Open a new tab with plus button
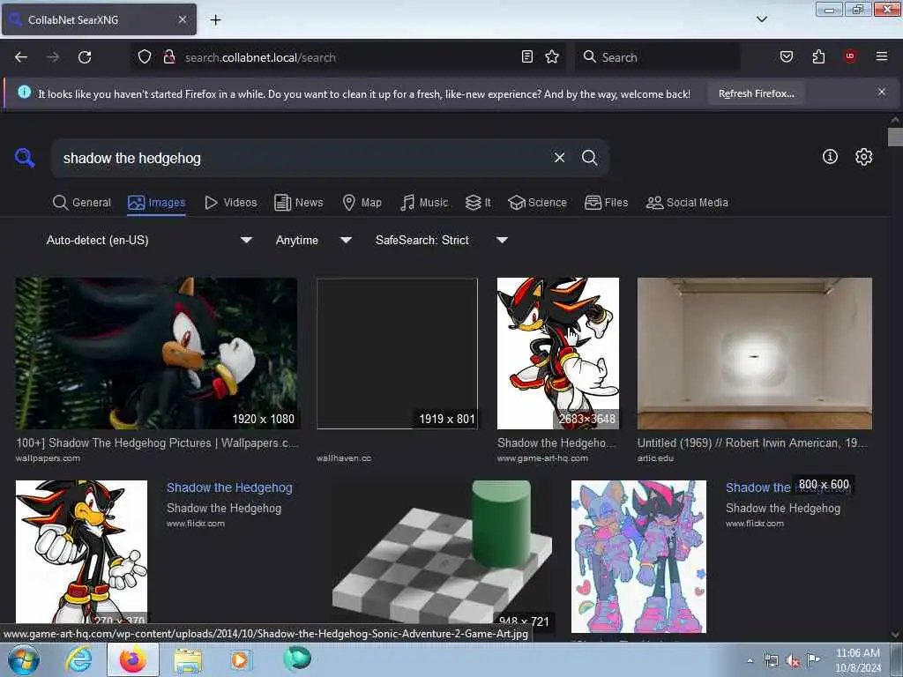Screen dimensions: 903x677 (215, 19)
